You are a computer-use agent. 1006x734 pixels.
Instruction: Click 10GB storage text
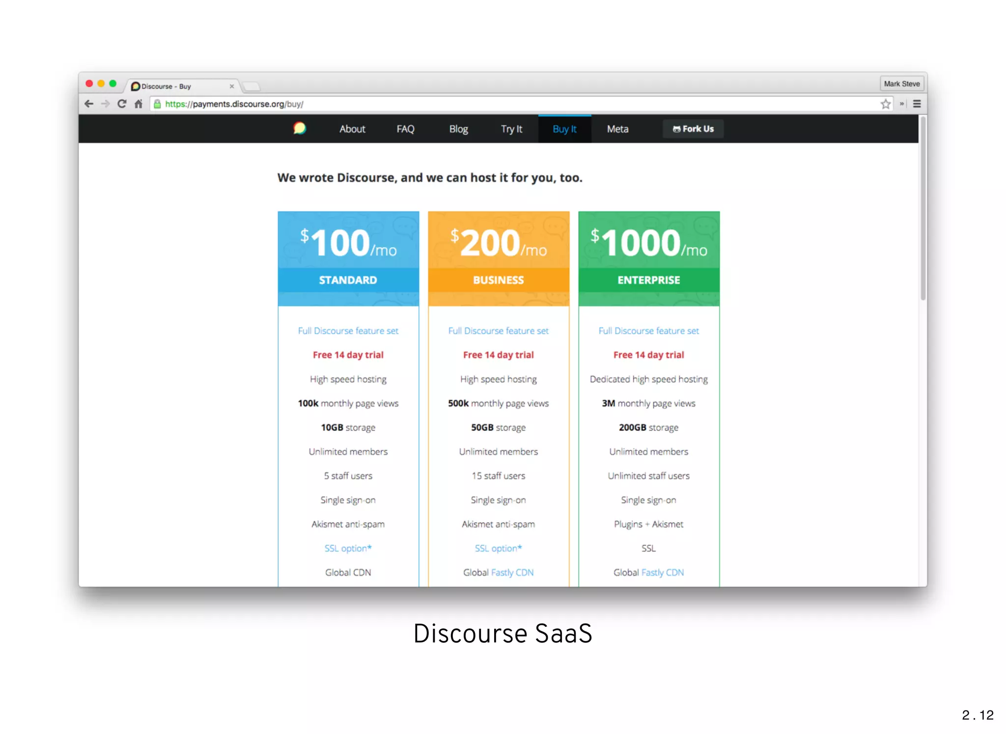348,427
